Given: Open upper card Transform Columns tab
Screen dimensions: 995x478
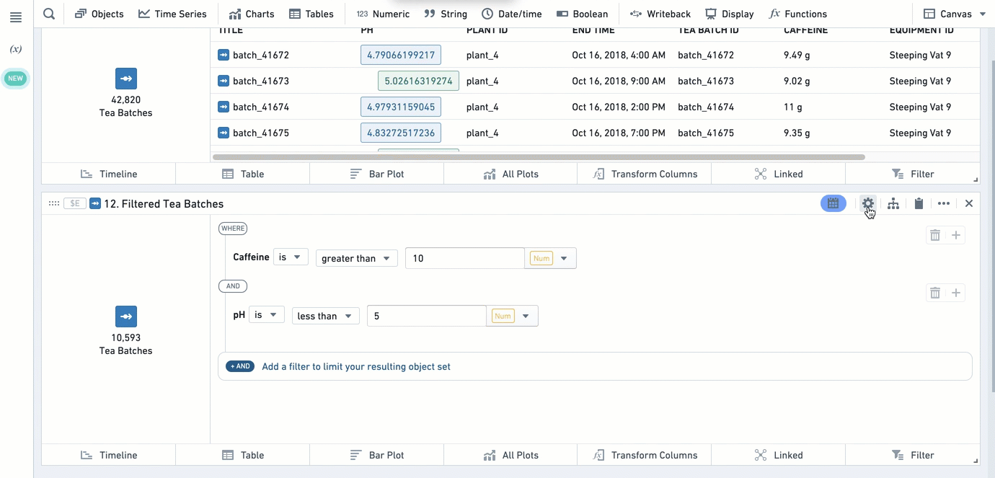Looking at the screenshot, I should click(x=645, y=174).
